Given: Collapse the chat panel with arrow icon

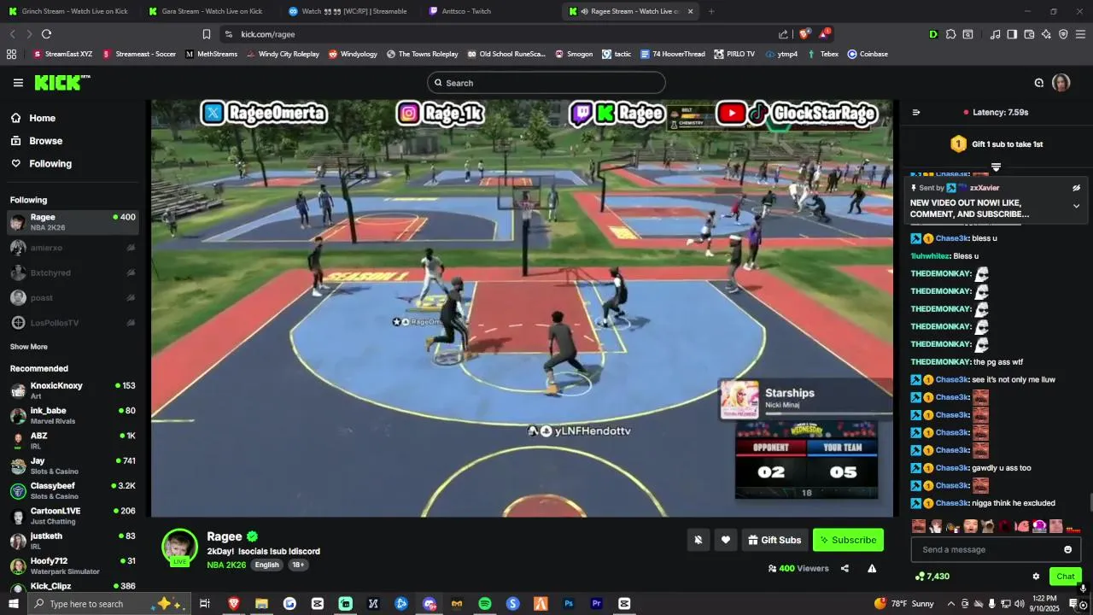Looking at the screenshot, I should pyautogui.click(x=916, y=112).
